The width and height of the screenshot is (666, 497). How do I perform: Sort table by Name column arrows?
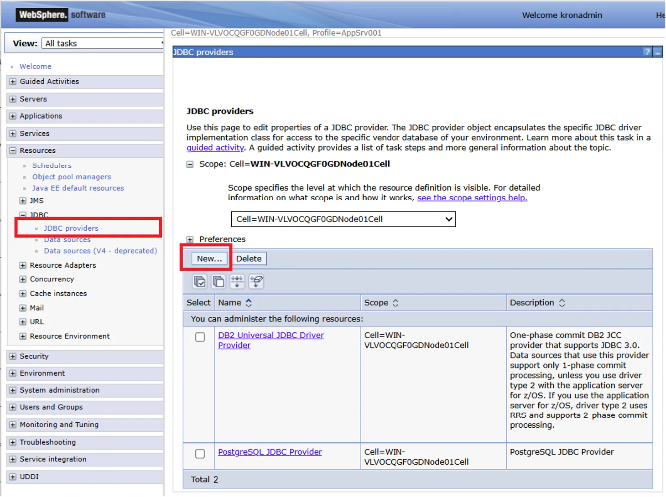tap(249, 303)
